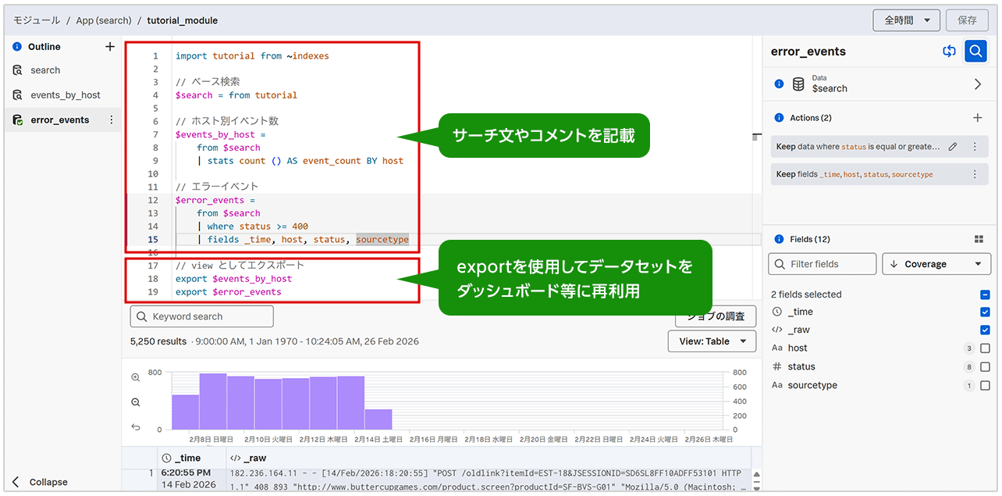Click the 保存 save button
This screenshot has width=1002, height=496.
966,20
